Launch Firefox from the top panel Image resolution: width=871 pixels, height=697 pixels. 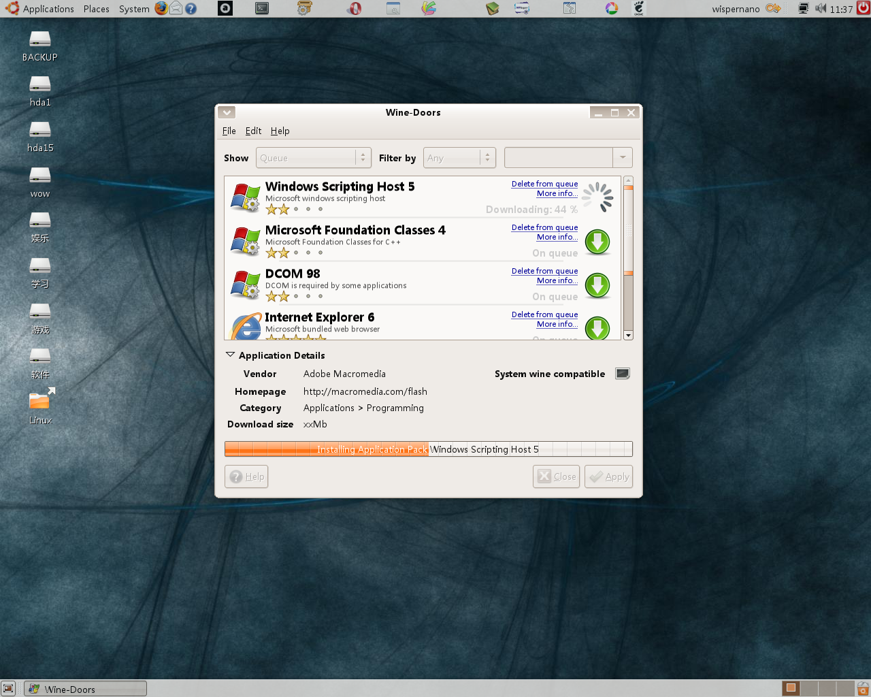coord(161,8)
